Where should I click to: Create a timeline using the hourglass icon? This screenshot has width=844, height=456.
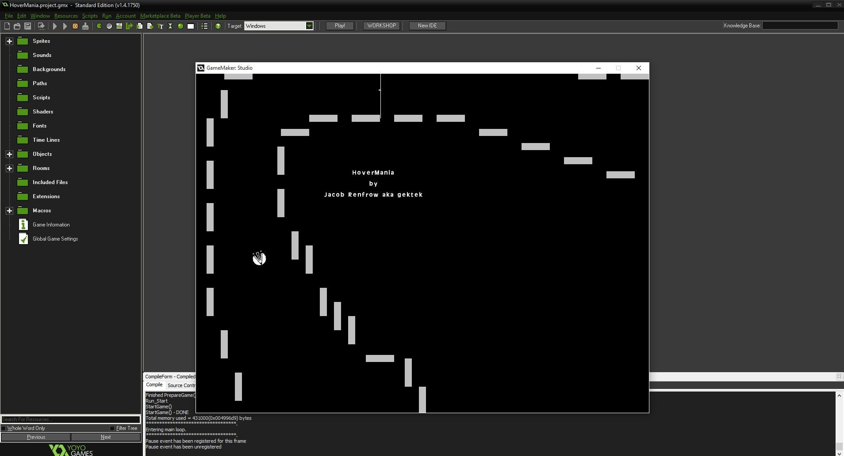point(170,26)
